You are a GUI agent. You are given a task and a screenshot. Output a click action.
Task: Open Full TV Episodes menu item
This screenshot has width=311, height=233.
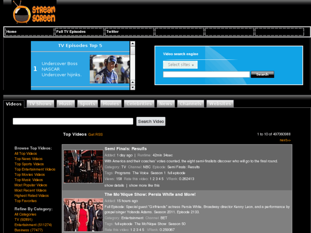point(79,32)
